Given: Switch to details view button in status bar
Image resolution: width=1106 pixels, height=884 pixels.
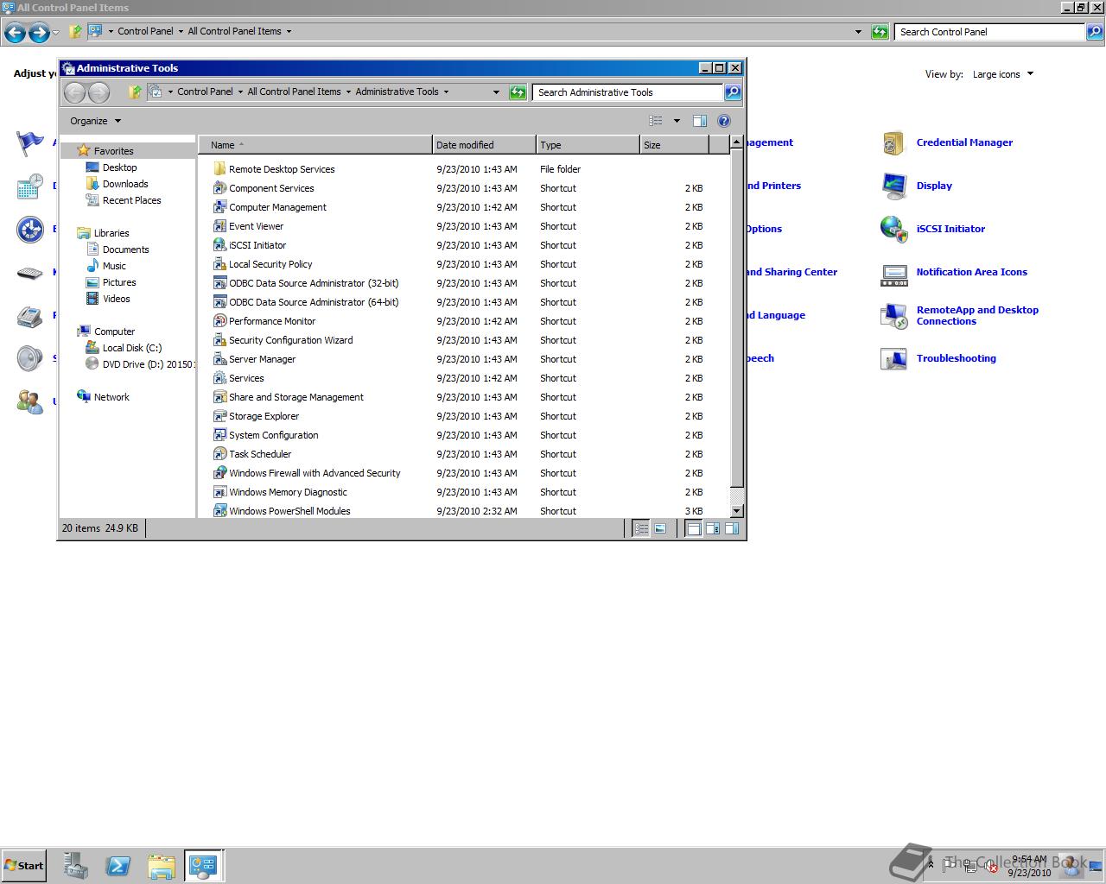Looking at the screenshot, I should [641, 528].
